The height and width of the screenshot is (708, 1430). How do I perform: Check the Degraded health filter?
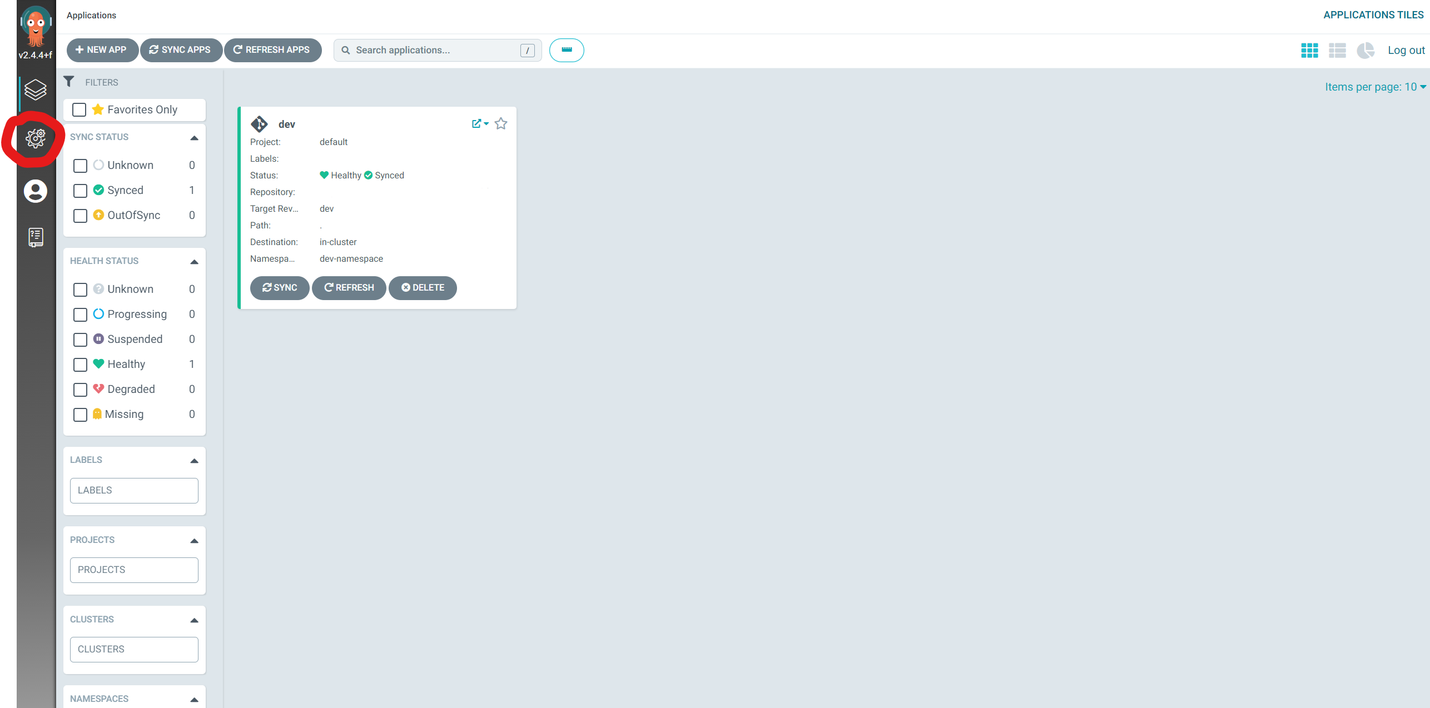pos(81,390)
